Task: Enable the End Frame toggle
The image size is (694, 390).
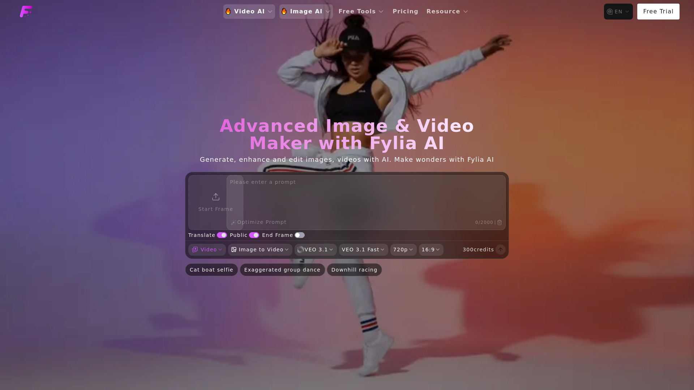Action: coord(300,235)
